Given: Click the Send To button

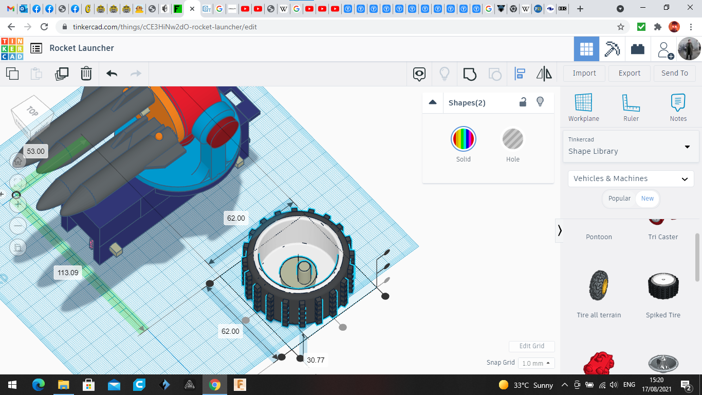Looking at the screenshot, I should tap(675, 73).
